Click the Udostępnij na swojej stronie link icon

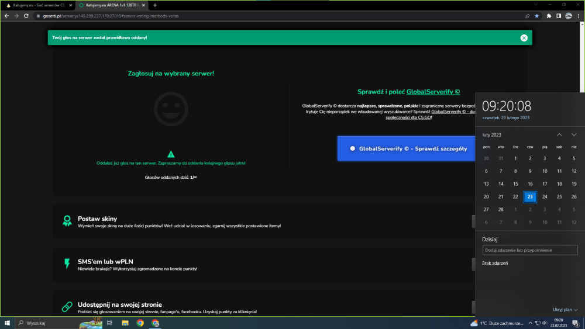(67, 307)
